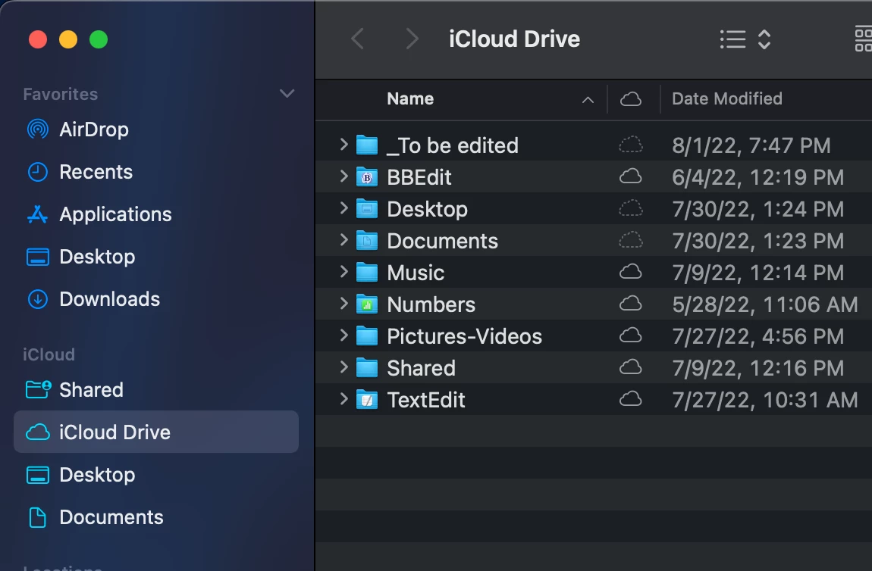Expand the TextEdit folder
This screenshot has height=571, width=872.
pos(343,399)
